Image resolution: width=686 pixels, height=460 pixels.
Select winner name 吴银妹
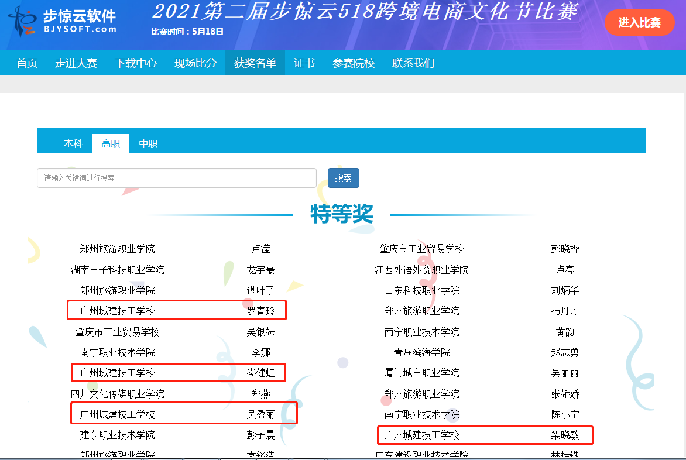click(x=260, y=332)
